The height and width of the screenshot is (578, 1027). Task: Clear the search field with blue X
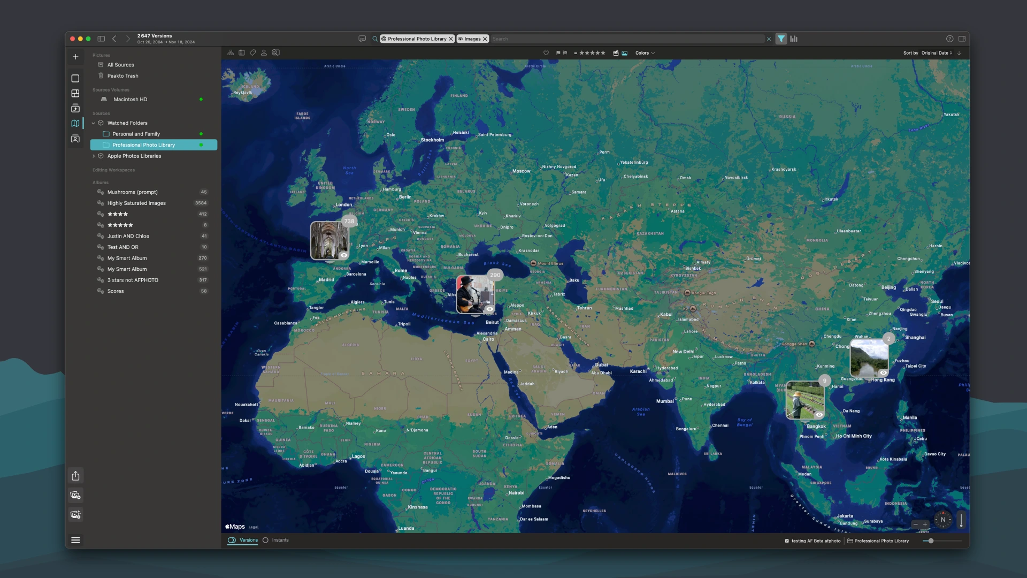click(x=769, y=39)
